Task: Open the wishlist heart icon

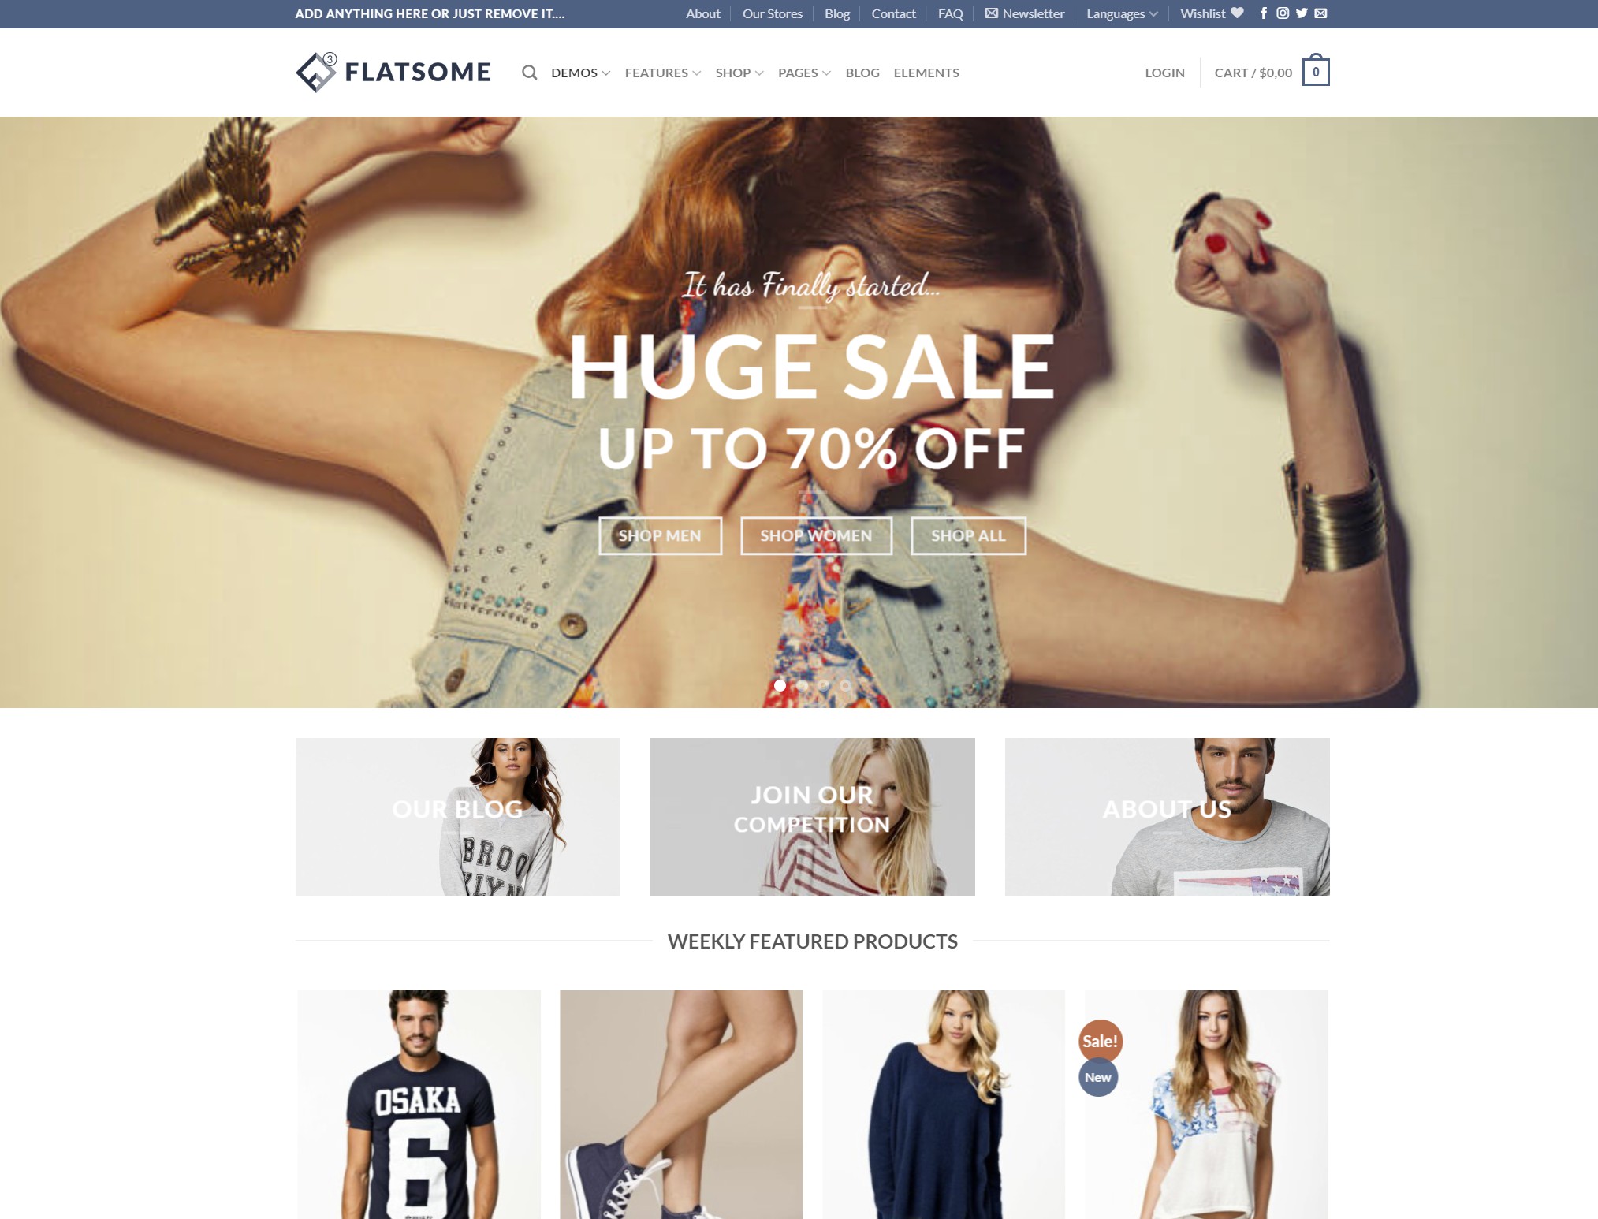Action: (1233, 13)
